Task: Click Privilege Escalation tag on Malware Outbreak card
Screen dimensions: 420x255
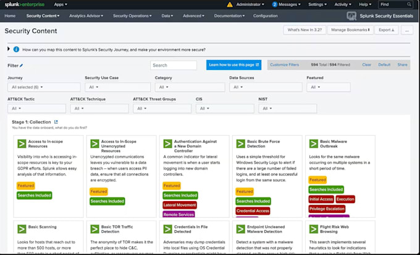Action: pos(327,209)
